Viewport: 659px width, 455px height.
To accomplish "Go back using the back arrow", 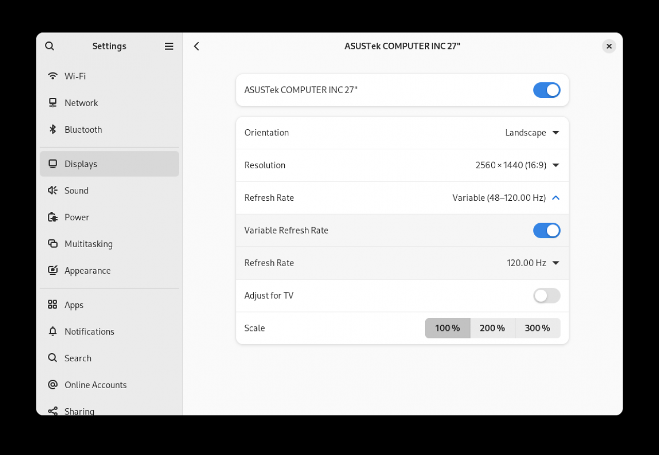I will coord(197,46).
